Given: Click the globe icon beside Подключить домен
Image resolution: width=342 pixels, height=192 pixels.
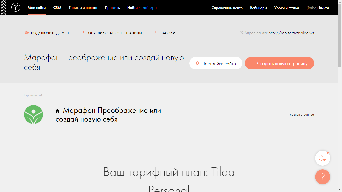Looking at the screenshot, I should pyautogui.click(x=27, y=33).
